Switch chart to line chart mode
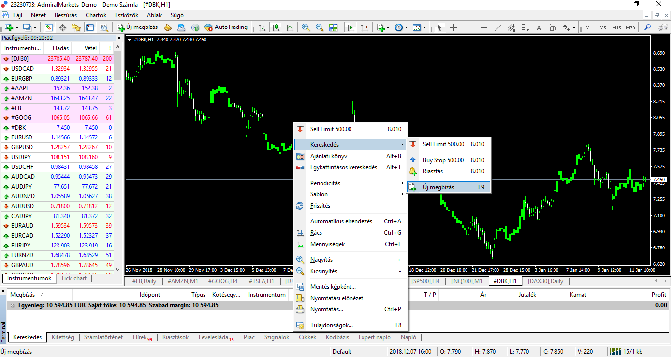Image resolution: width=671 pixels, height=357 pixels. tap(290, 27)
